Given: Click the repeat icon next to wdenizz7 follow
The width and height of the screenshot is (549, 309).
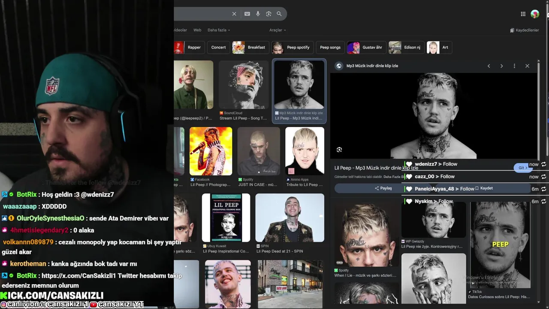Looking at the screenshot, I should coord(544,164).
